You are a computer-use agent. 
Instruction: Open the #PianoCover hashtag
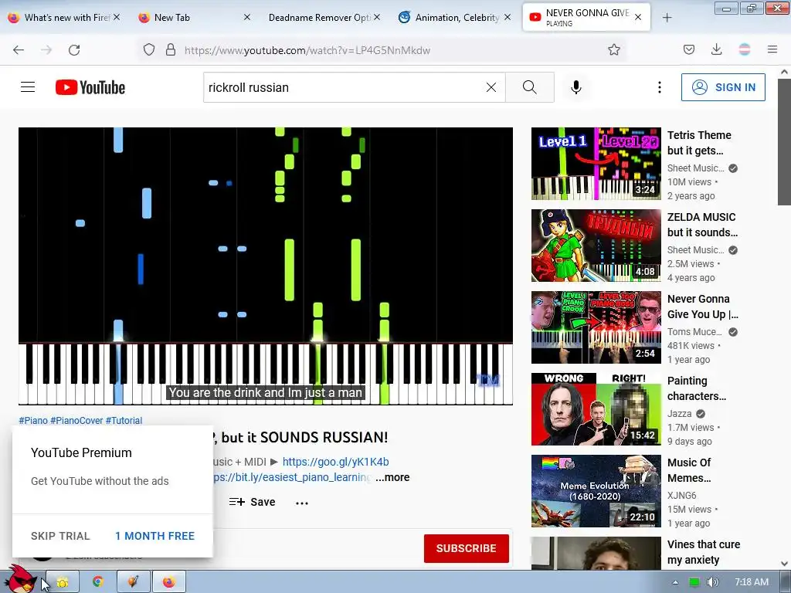pos(76,420)
